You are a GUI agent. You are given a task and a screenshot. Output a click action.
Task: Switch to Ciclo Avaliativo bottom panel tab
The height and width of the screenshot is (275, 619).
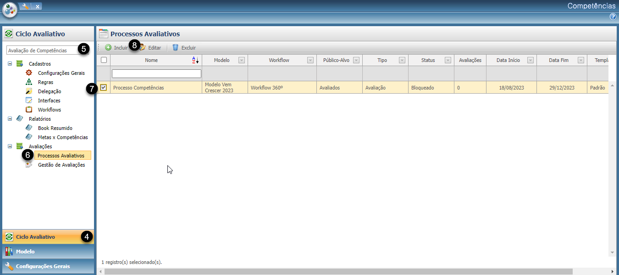[x=48, y=236]
